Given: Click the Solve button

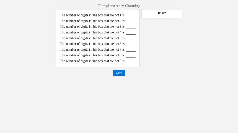Looking at the screenshot, I should pos(119,73).
